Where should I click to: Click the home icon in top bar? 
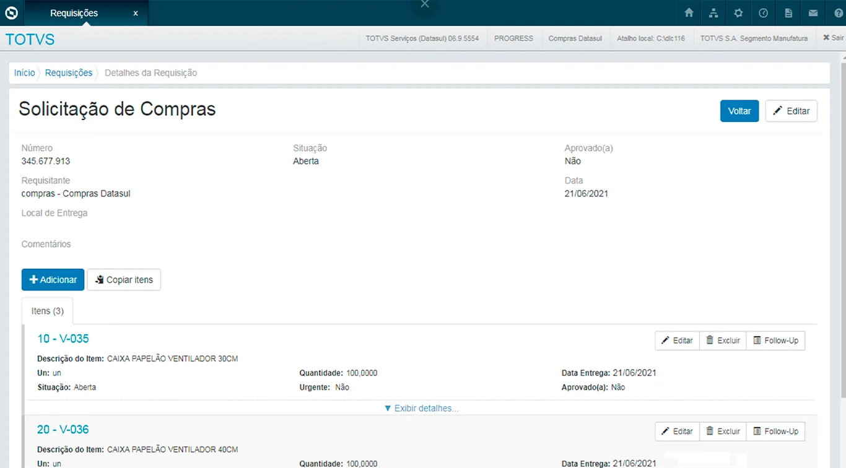tap(689, 13)
